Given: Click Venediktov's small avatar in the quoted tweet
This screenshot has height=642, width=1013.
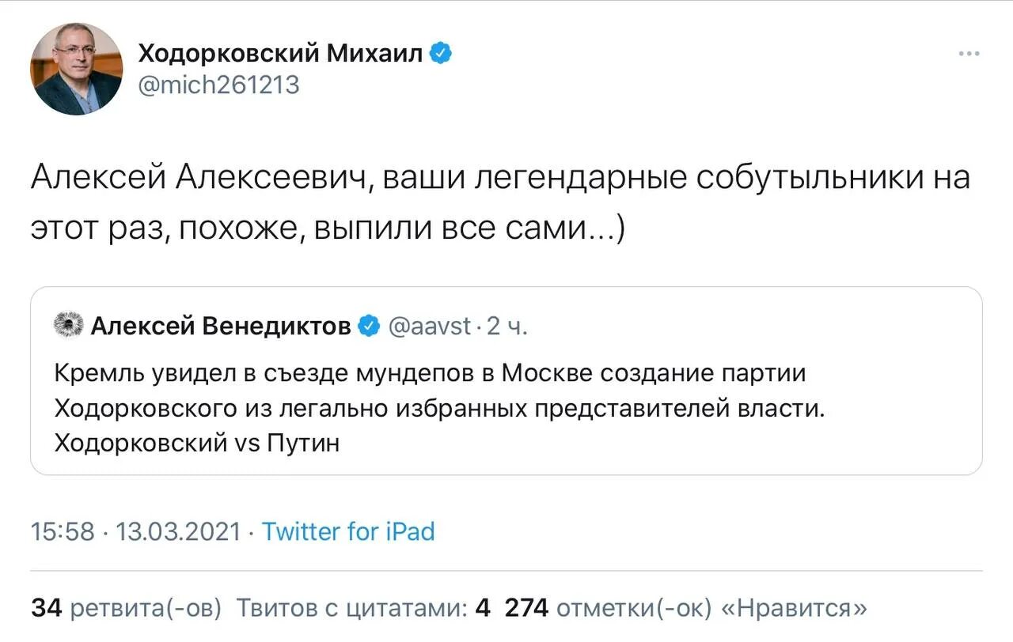Looking at the screenshot, I should point(68,325).
